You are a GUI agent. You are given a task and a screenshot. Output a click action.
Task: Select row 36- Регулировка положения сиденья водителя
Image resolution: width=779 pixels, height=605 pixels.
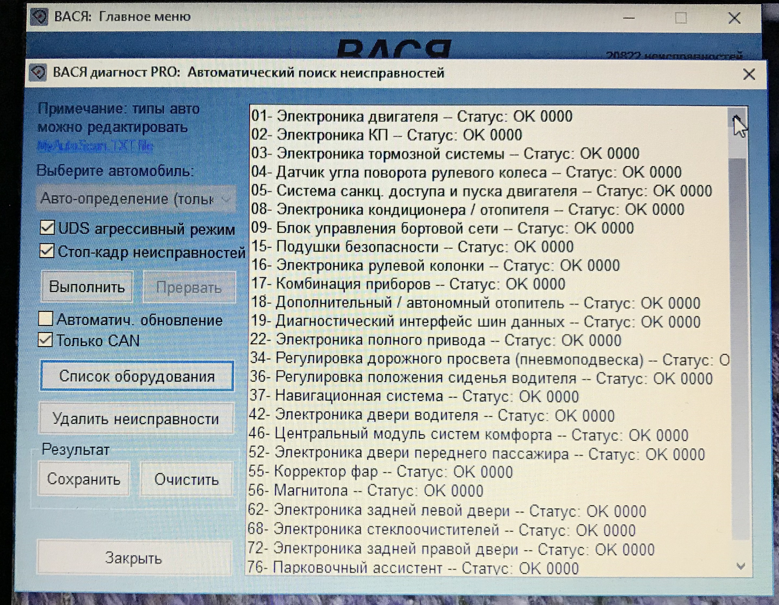point(481,378)
